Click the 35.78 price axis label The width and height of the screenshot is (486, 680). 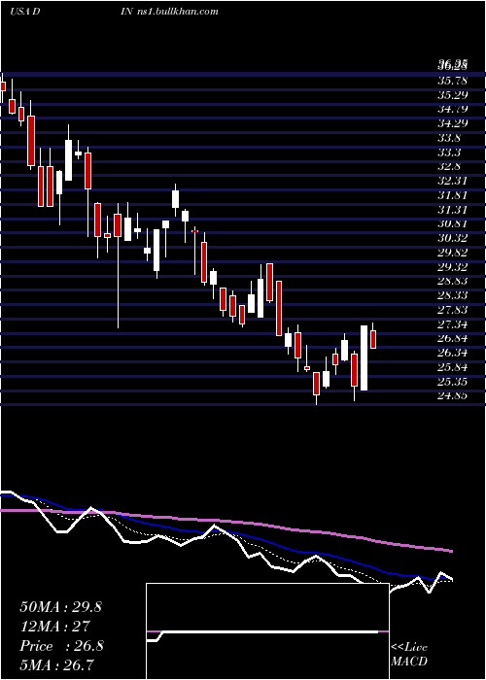(453, 81)
